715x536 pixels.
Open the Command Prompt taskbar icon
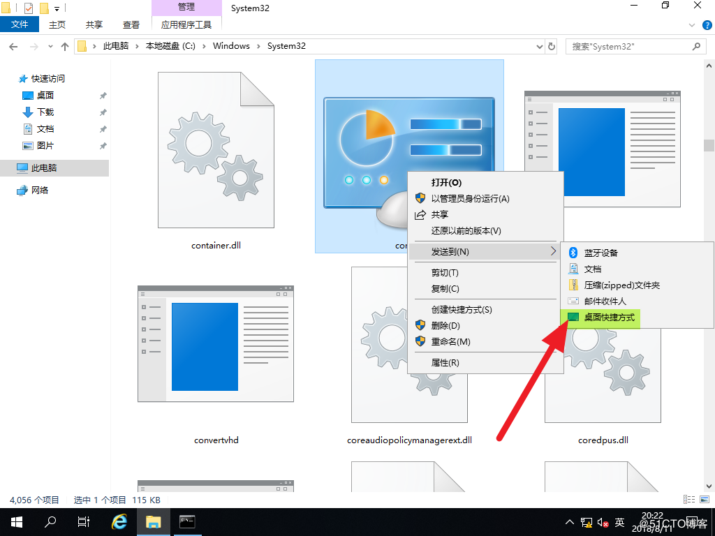[187, 522]
